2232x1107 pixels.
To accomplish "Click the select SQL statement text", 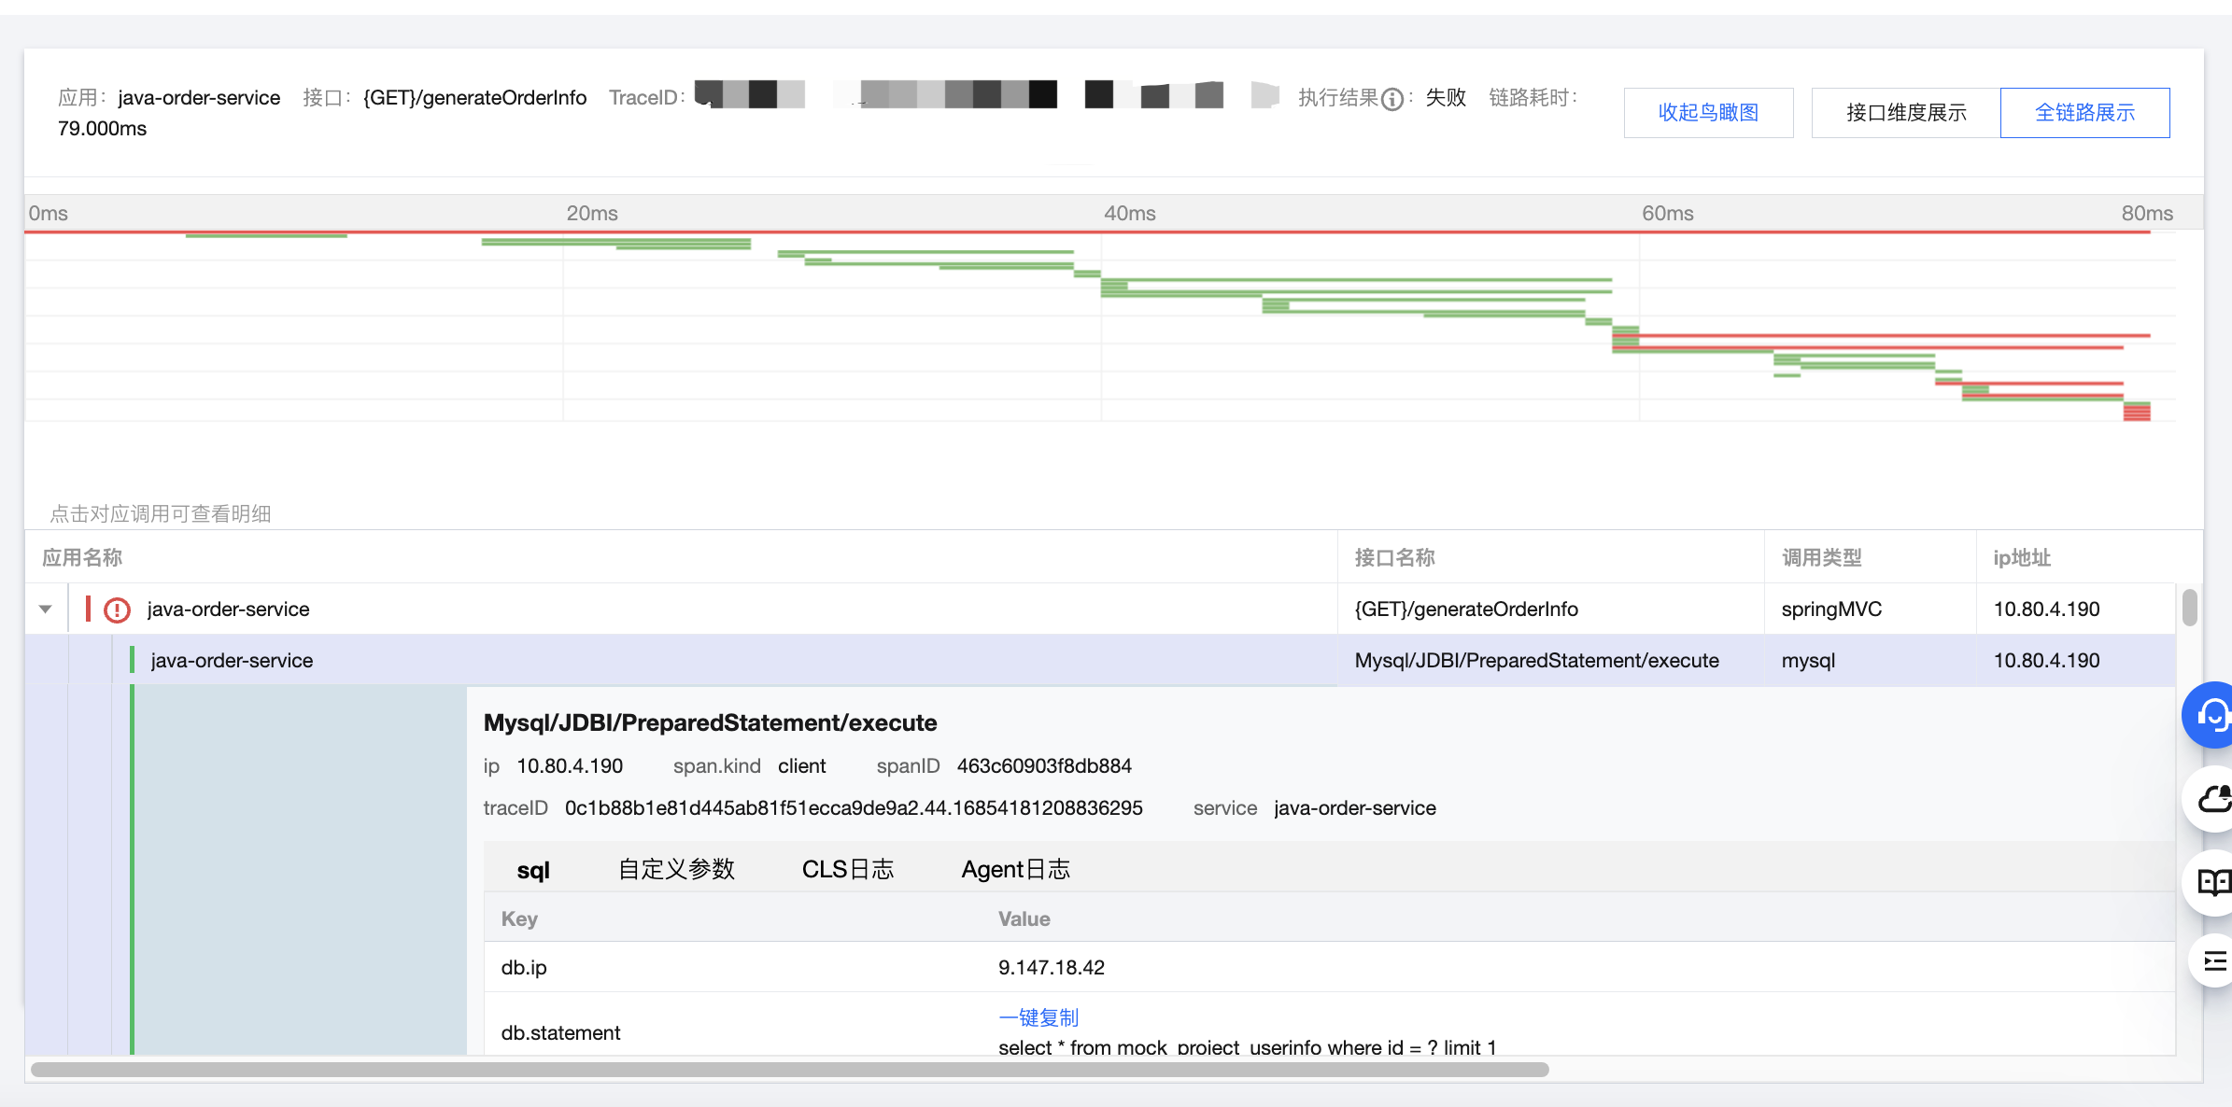I will (x=1247, y=1047).
